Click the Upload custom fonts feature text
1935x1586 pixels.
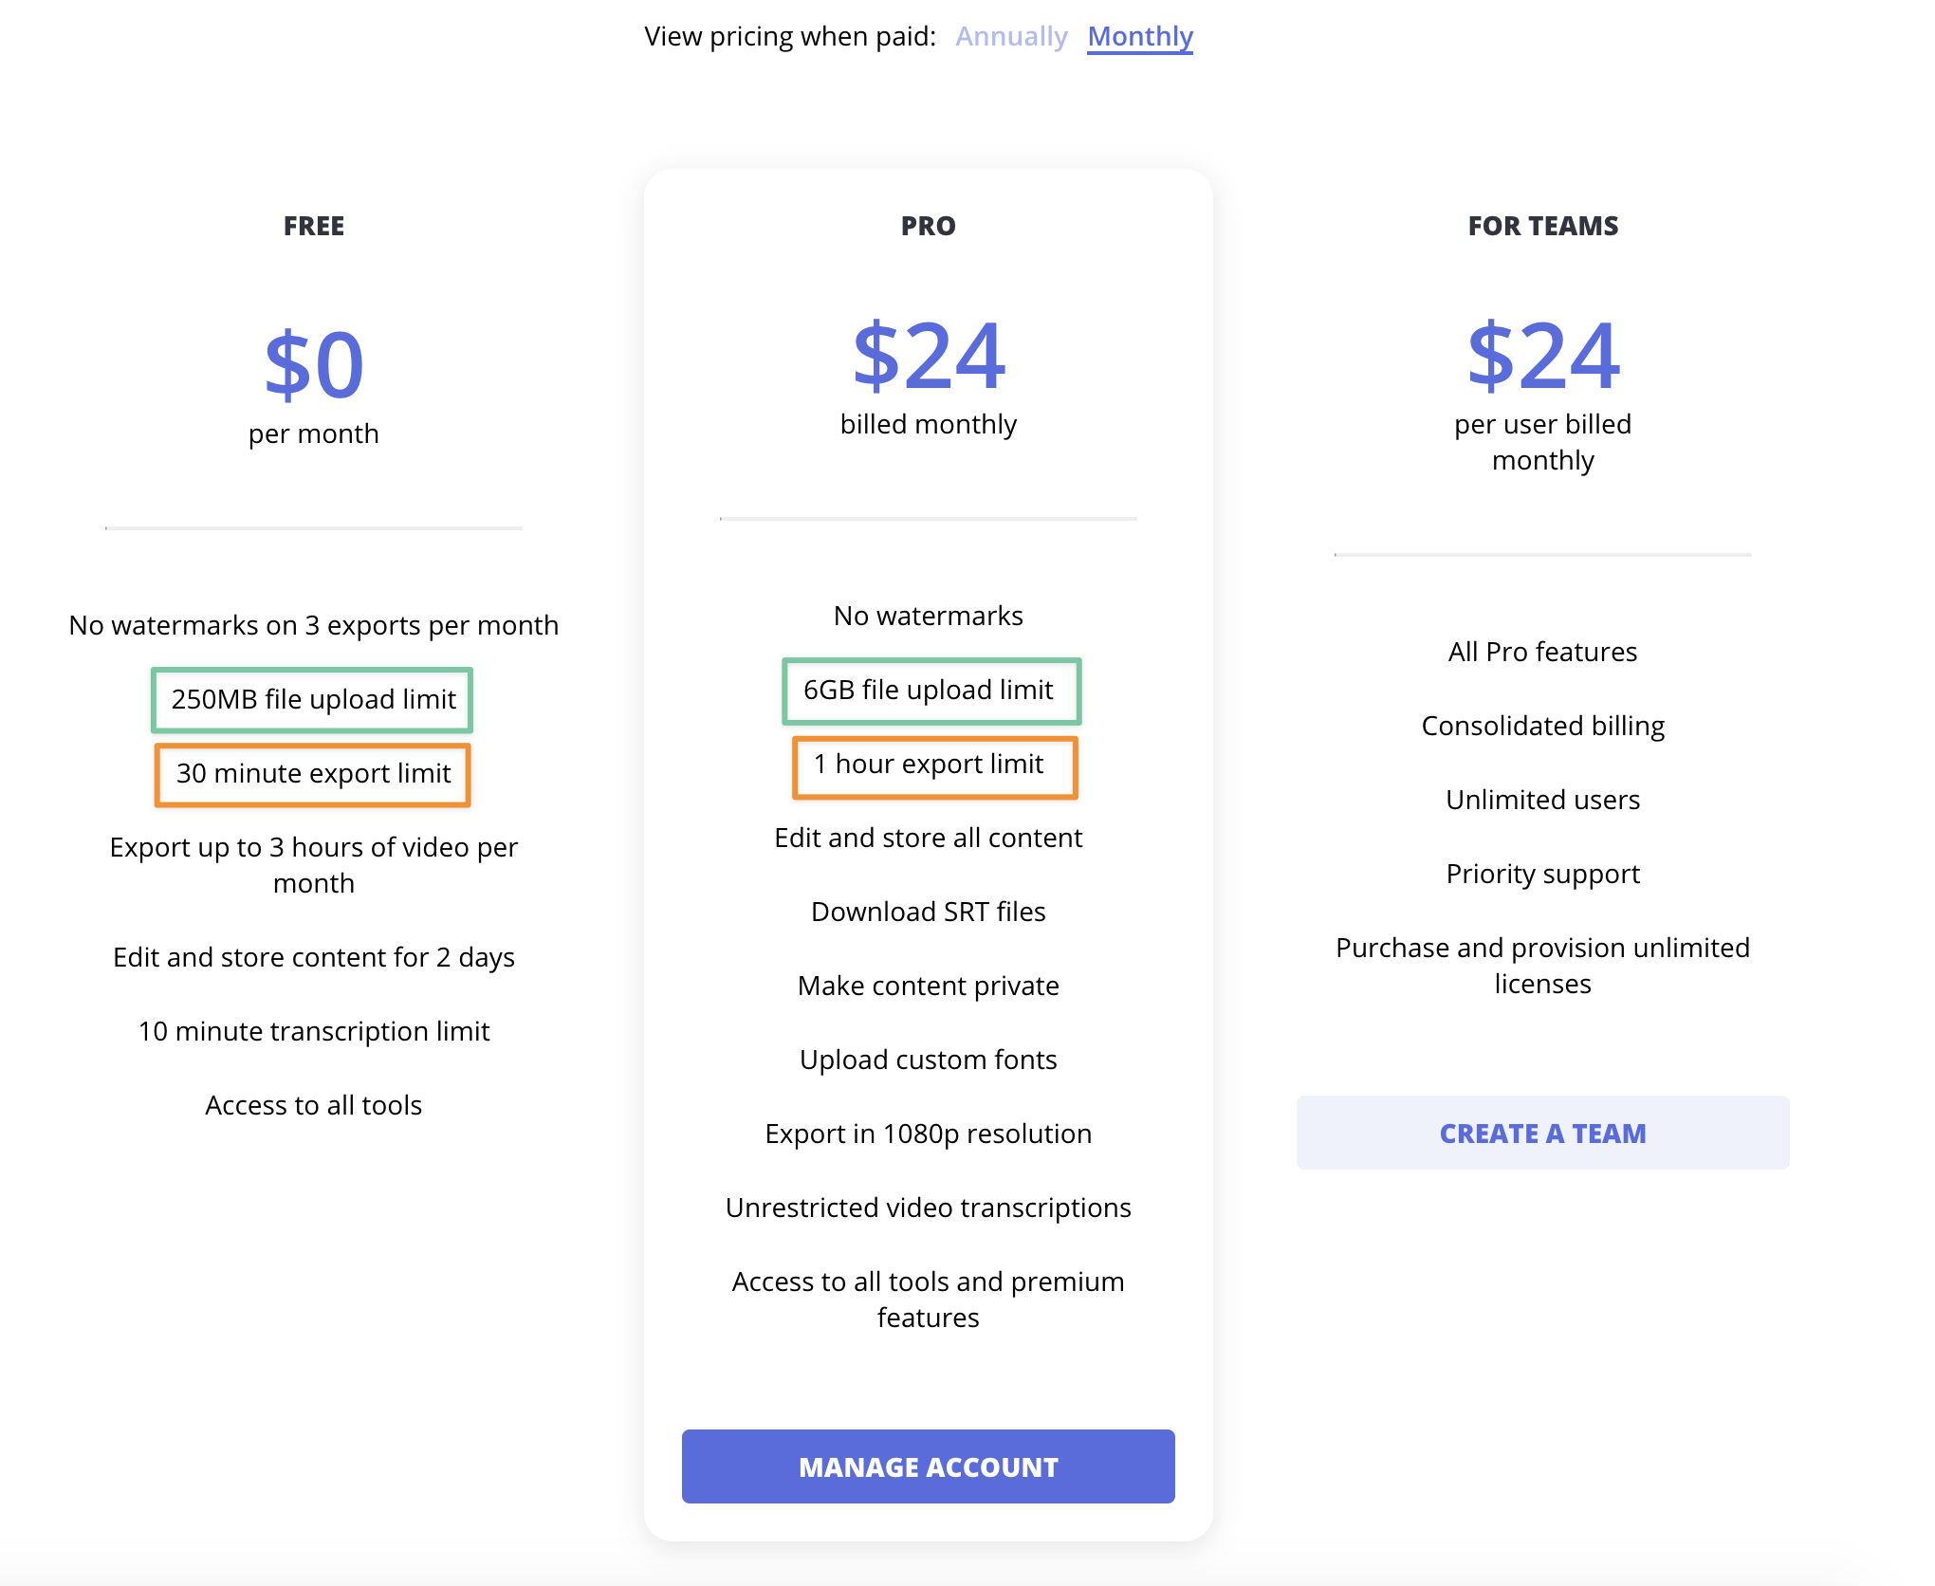[928, 1060]
